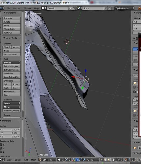Enable the Z constraint axis checkbox
This screenshot has height=164, width=141.
(1, 152)
